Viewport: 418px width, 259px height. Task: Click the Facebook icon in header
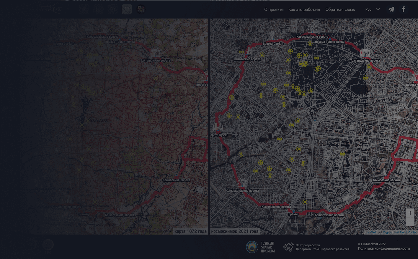click(404, 9)
